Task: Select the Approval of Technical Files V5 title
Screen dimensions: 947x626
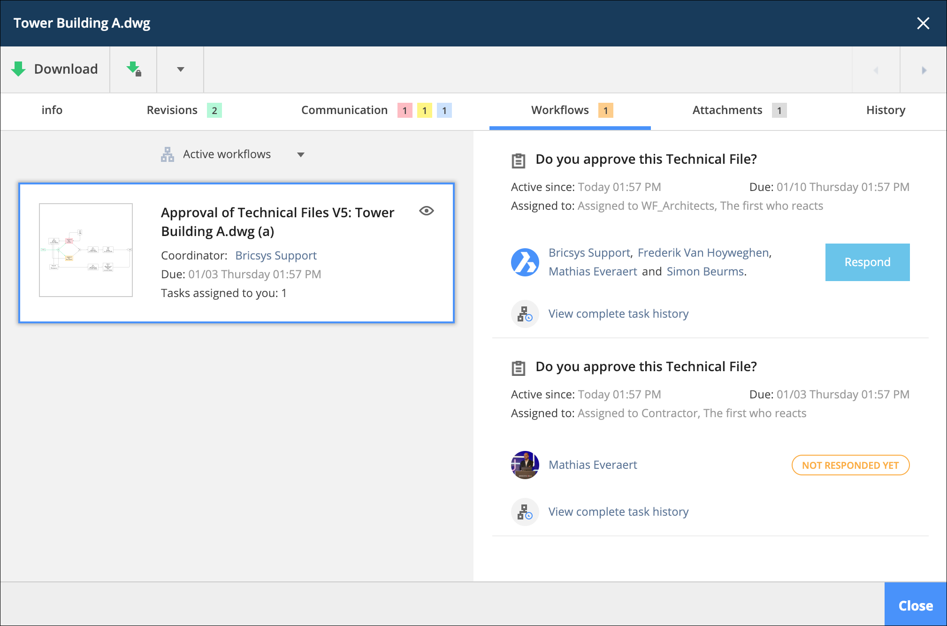Action: pyautogui.click(x=278, y=222)
